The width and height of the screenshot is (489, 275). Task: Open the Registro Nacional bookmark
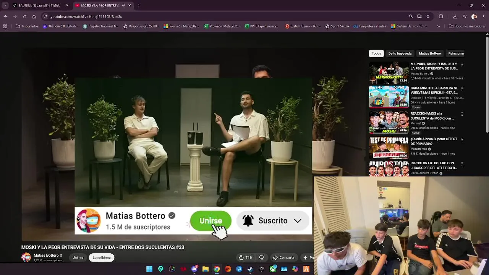(x=101, y=26)
